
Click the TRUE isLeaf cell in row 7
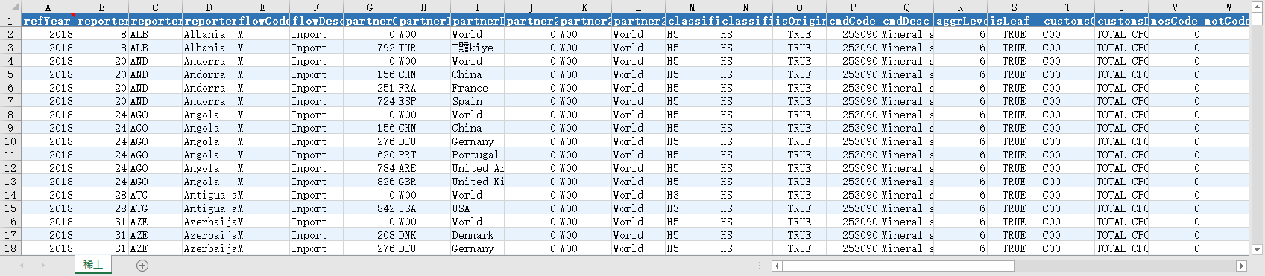tap(1014, 101)
